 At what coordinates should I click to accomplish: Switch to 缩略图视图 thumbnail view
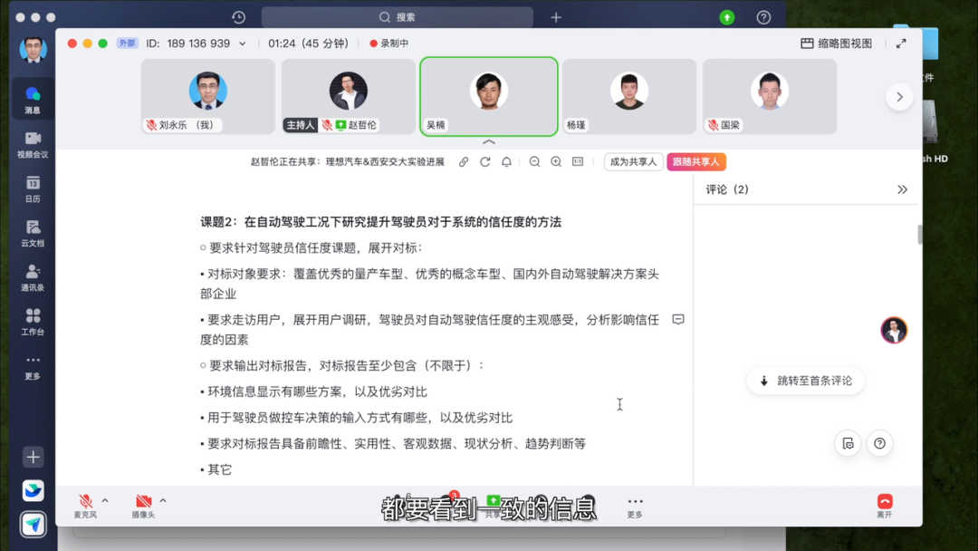[836, 43]
